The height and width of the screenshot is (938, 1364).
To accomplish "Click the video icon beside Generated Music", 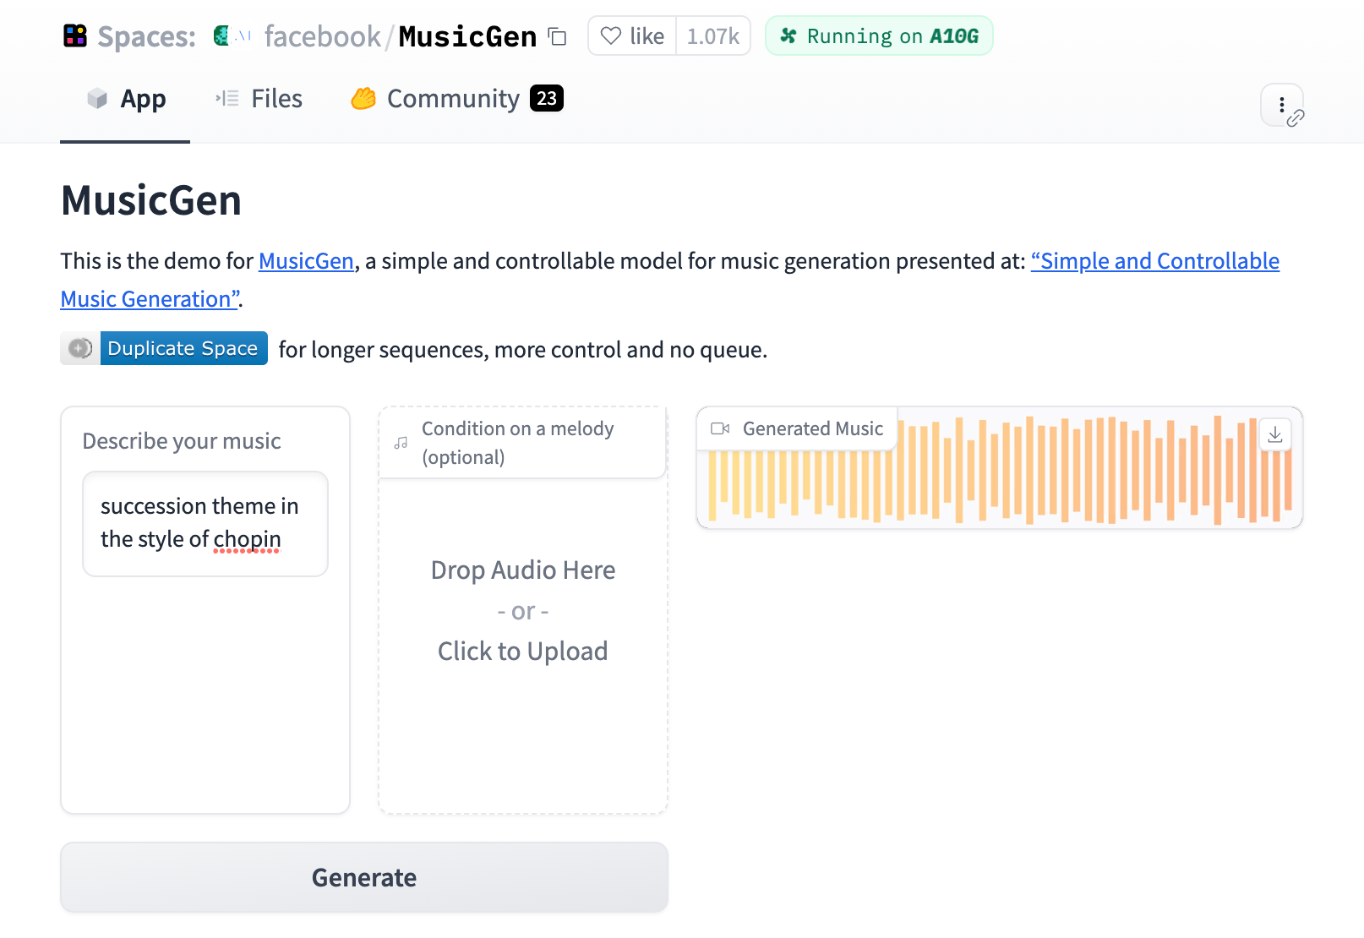I will (x=720, y=428).
